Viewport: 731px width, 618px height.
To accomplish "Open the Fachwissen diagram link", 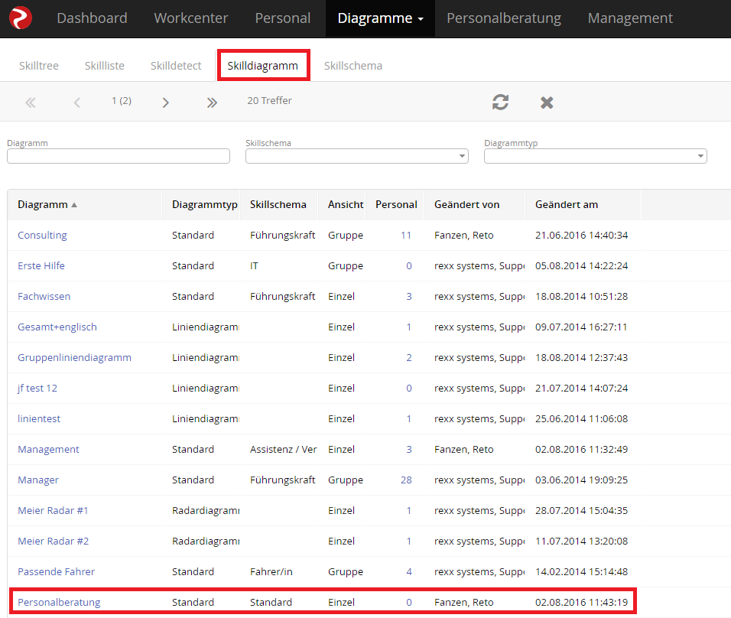I will pos(44,296).
